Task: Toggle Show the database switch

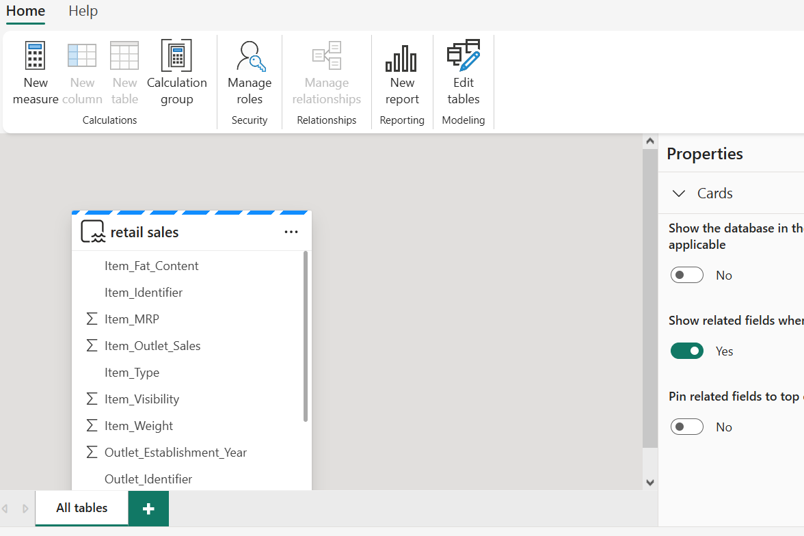Action: (686, 275)
